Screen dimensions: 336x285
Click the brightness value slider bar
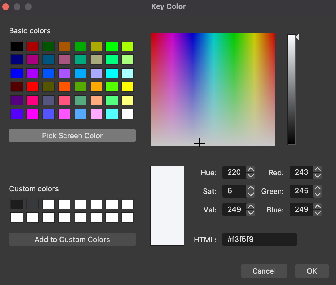[x=291, y=90]
